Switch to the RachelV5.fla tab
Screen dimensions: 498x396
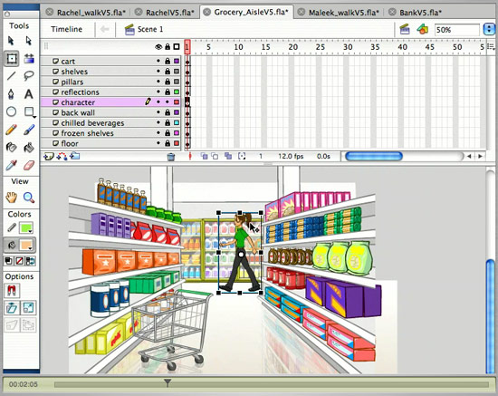coord(169,13)
